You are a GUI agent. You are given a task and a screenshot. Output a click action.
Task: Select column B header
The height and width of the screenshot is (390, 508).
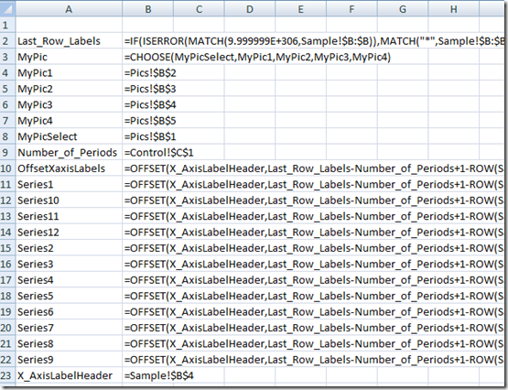[147, 9]
